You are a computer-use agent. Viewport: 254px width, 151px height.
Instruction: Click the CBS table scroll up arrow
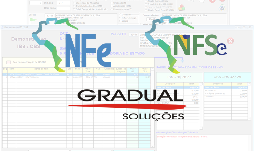tap(249, 84)
